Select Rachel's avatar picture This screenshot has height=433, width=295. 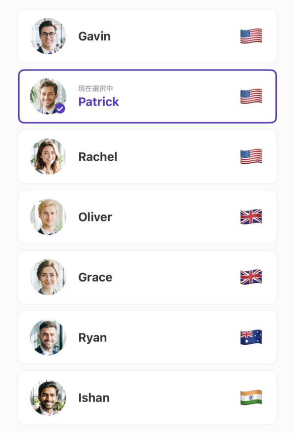[48, 156]
